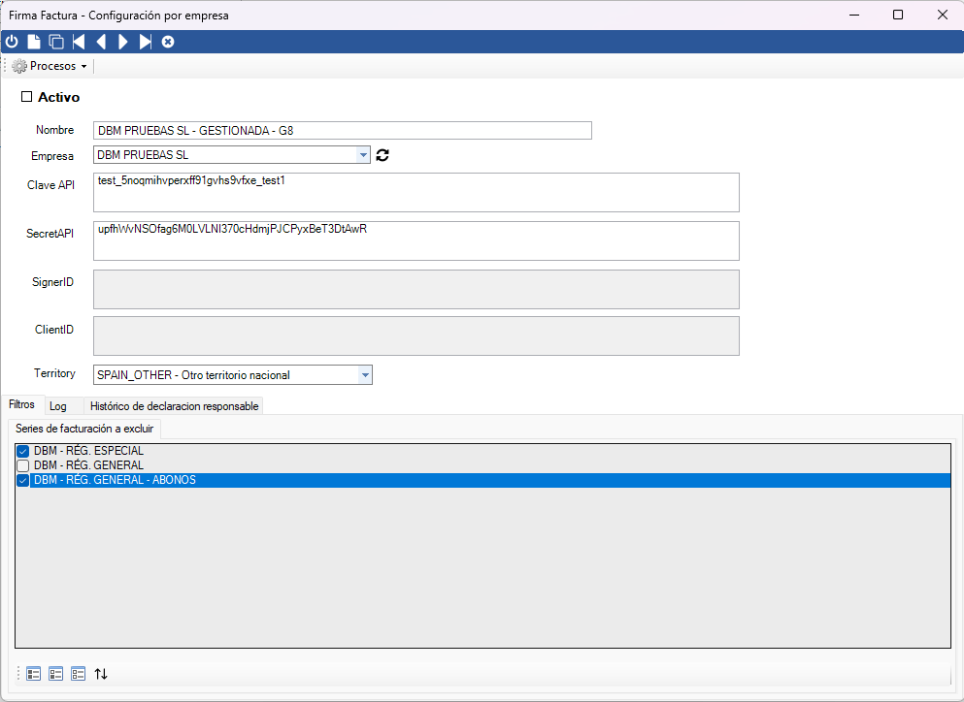
Task: Expand the Empresa combo box
Action: [x=363, y=155]
